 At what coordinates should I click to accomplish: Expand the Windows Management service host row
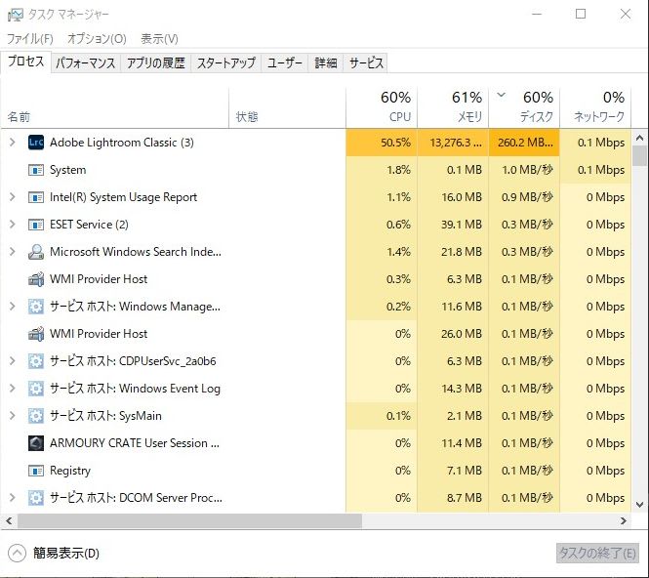(x=12, y=307)
